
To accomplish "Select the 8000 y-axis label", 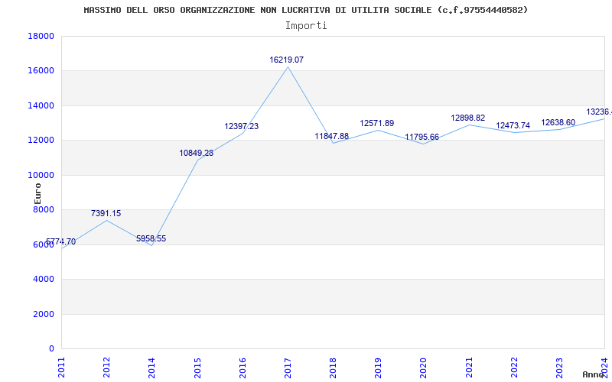I will click(44, 209).
